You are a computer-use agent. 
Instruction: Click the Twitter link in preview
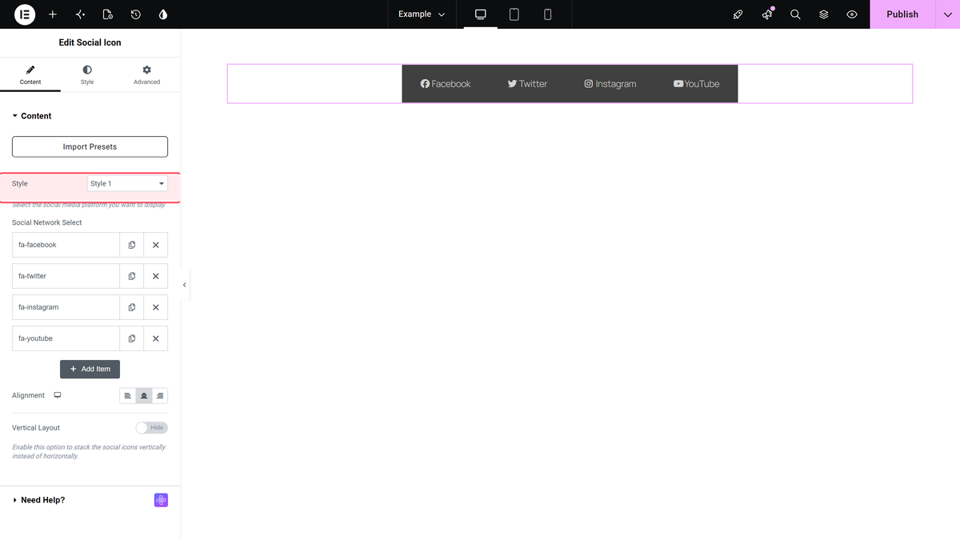[527, 84]
